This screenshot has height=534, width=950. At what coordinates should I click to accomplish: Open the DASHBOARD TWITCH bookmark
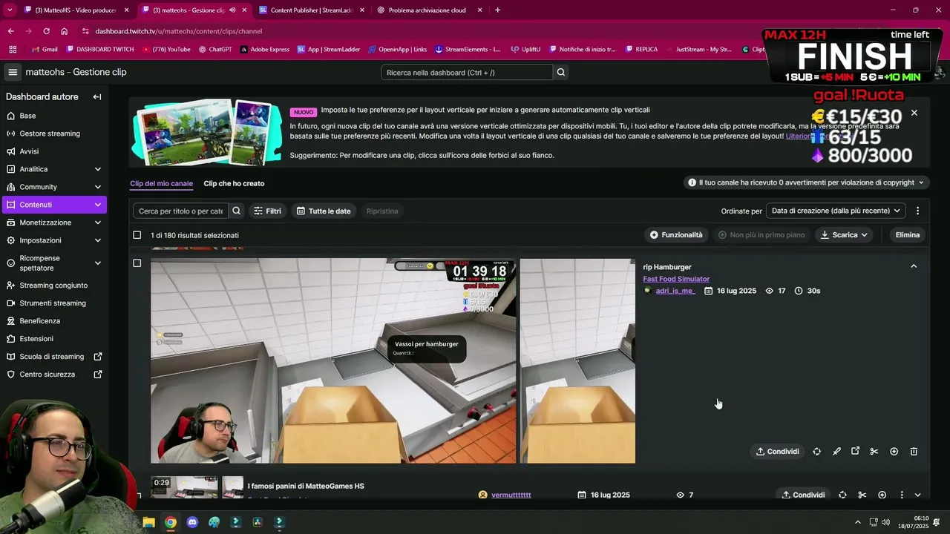pos(100,50)
